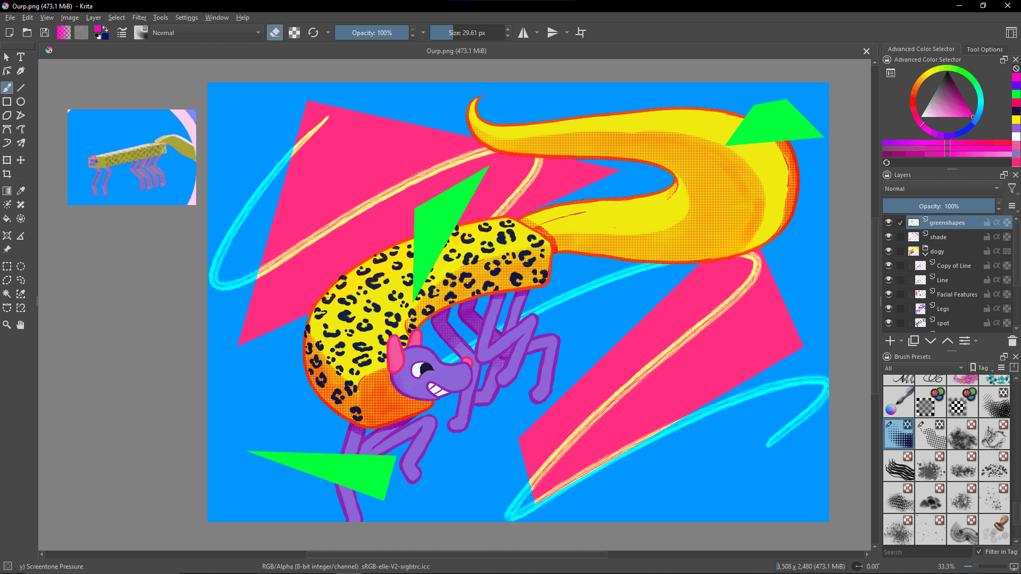Open the Filter menu
This screenshot has width=1021, height=574.
(139, 18)
